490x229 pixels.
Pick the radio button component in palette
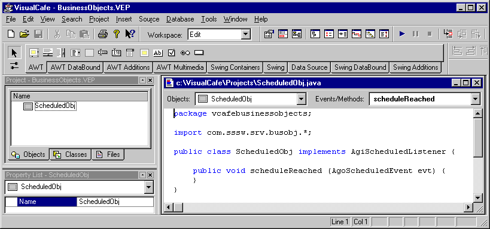[185, 53]
